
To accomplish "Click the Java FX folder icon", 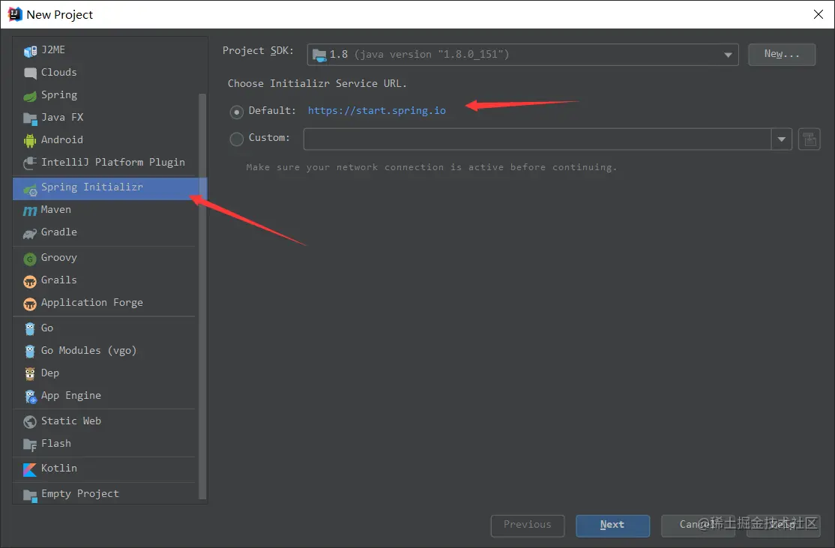I will [30, 118].
